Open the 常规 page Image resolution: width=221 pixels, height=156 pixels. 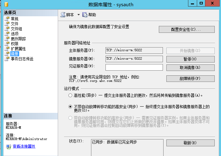(x=14, y=19)
